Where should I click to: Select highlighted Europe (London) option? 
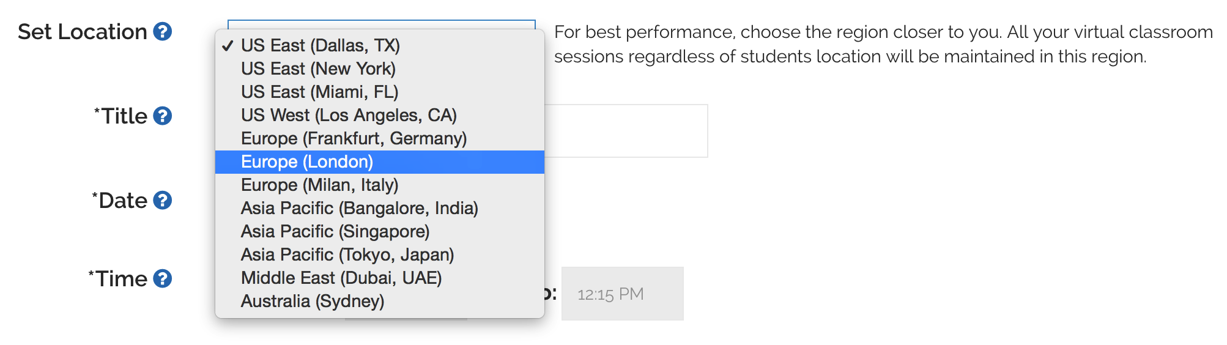coord(380,161)
